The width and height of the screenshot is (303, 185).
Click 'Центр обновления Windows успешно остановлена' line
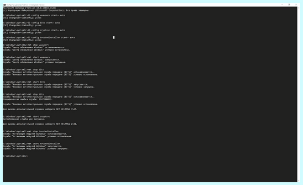tap(36, 50)
